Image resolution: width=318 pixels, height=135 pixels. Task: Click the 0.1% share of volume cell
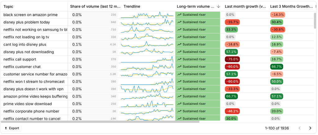77,44
